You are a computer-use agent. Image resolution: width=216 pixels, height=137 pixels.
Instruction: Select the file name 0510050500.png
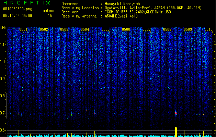click(18, 9)
